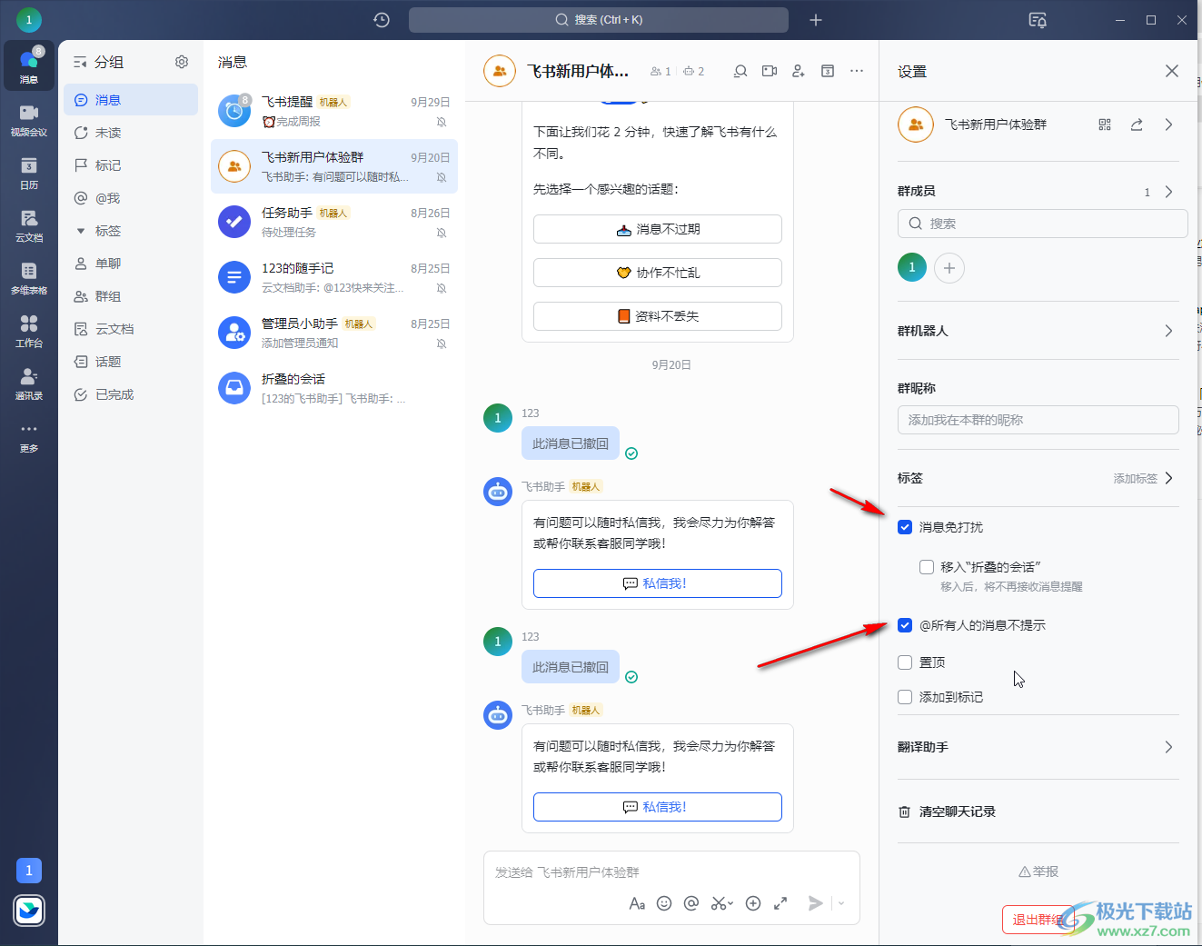Open the Task Assistant conversation
The height and width of the screenshot is (946, 1202).
(334, 222)
